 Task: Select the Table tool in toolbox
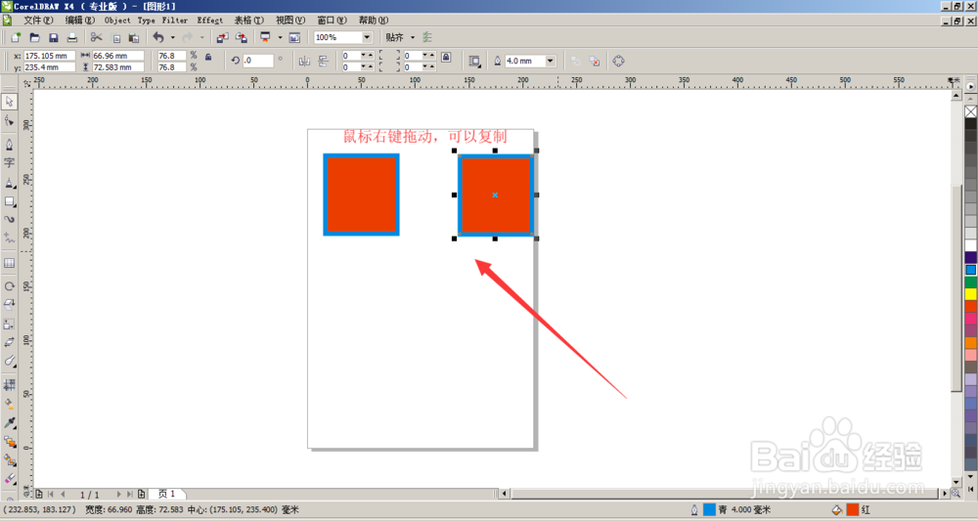[x=10, y=263]
